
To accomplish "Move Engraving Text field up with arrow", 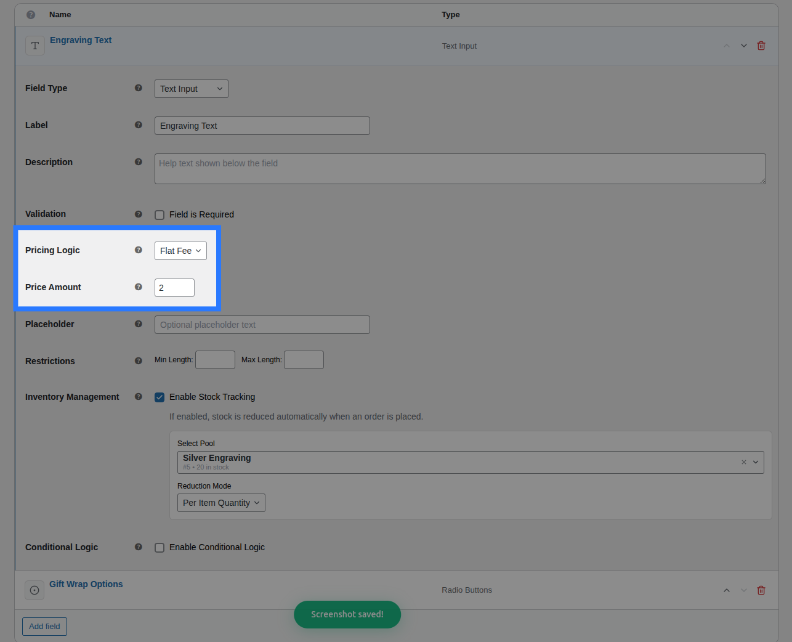I will pos(727,46).
